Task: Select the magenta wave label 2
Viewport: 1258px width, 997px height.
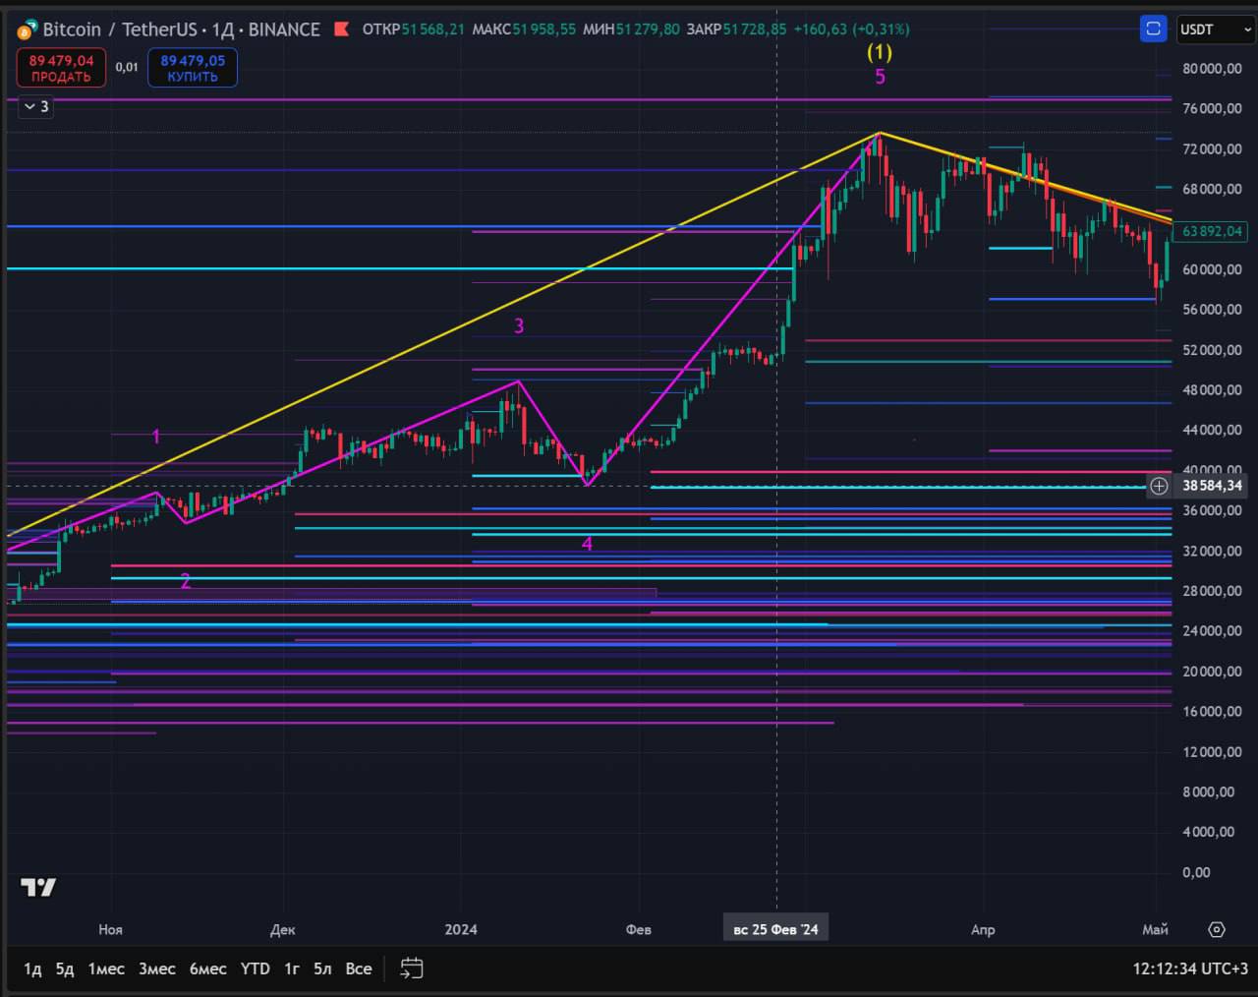Action: 185,581
